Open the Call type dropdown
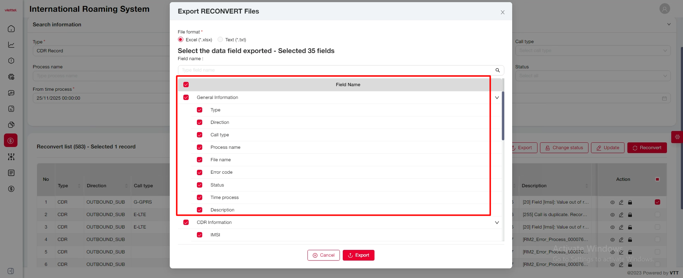This screenshot has height=278, width=683. point(592,51)
